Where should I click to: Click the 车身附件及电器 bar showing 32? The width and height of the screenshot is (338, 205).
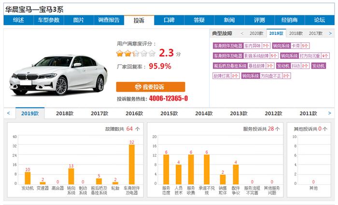(x=132, y=164)
